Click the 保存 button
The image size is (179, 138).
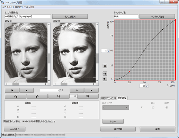(158, 129)
